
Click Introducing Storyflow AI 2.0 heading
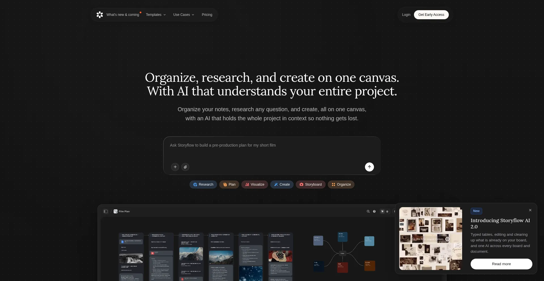(500, 224)
